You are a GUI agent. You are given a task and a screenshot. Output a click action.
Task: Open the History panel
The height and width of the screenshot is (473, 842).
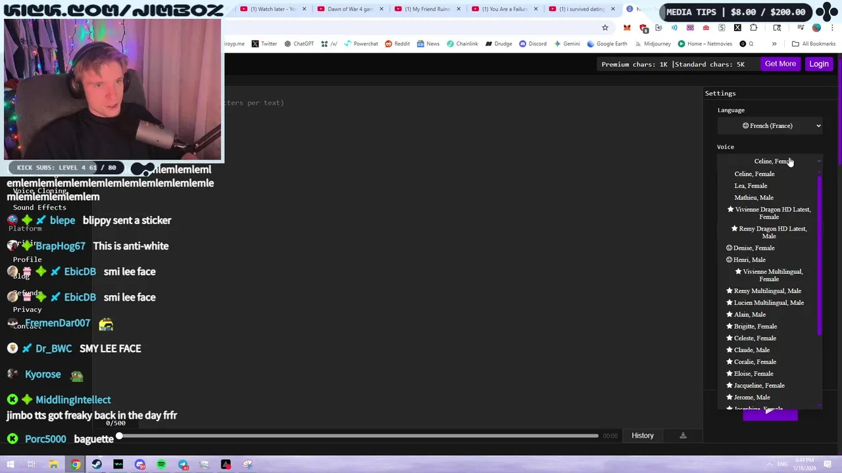click(643, 436)
